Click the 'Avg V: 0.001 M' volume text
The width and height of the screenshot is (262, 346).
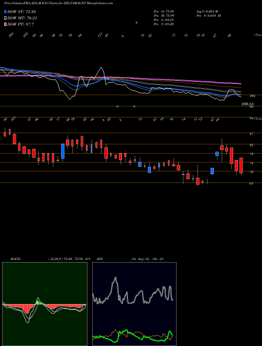pyautogui.click(x=208, y=12)
